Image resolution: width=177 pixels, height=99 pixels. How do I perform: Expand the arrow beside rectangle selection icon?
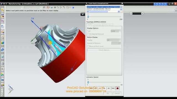70,7
